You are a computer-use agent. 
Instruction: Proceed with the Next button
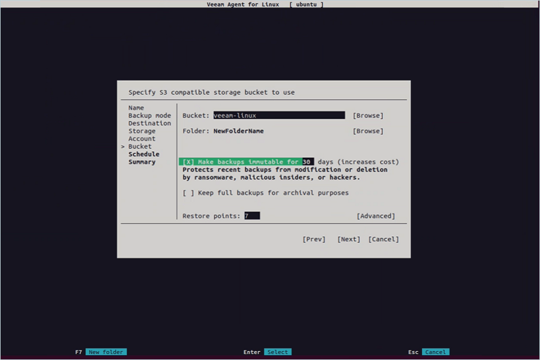349,239
